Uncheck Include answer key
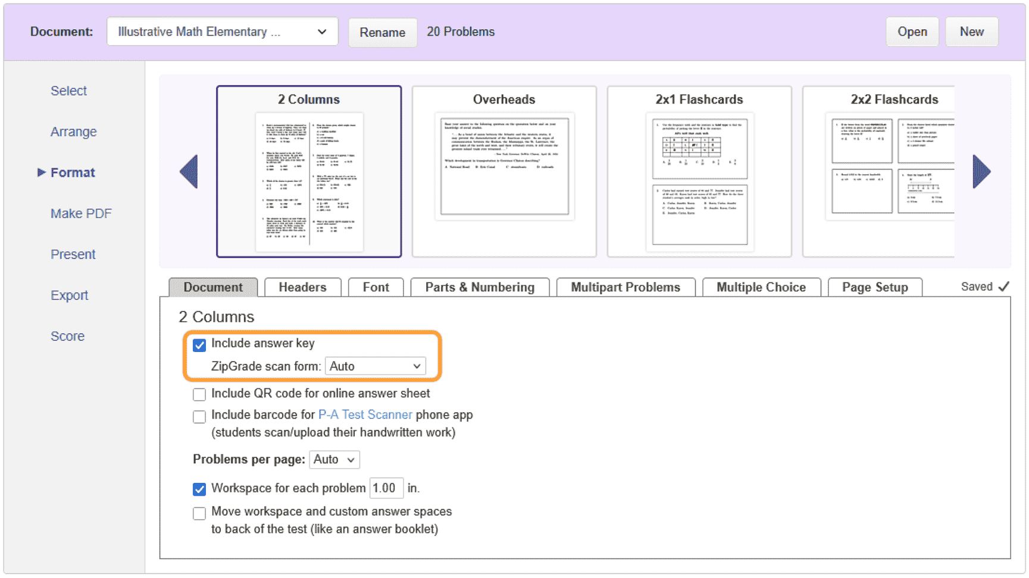This screenshot has width=1029, height=578. (x=199, y=344)
